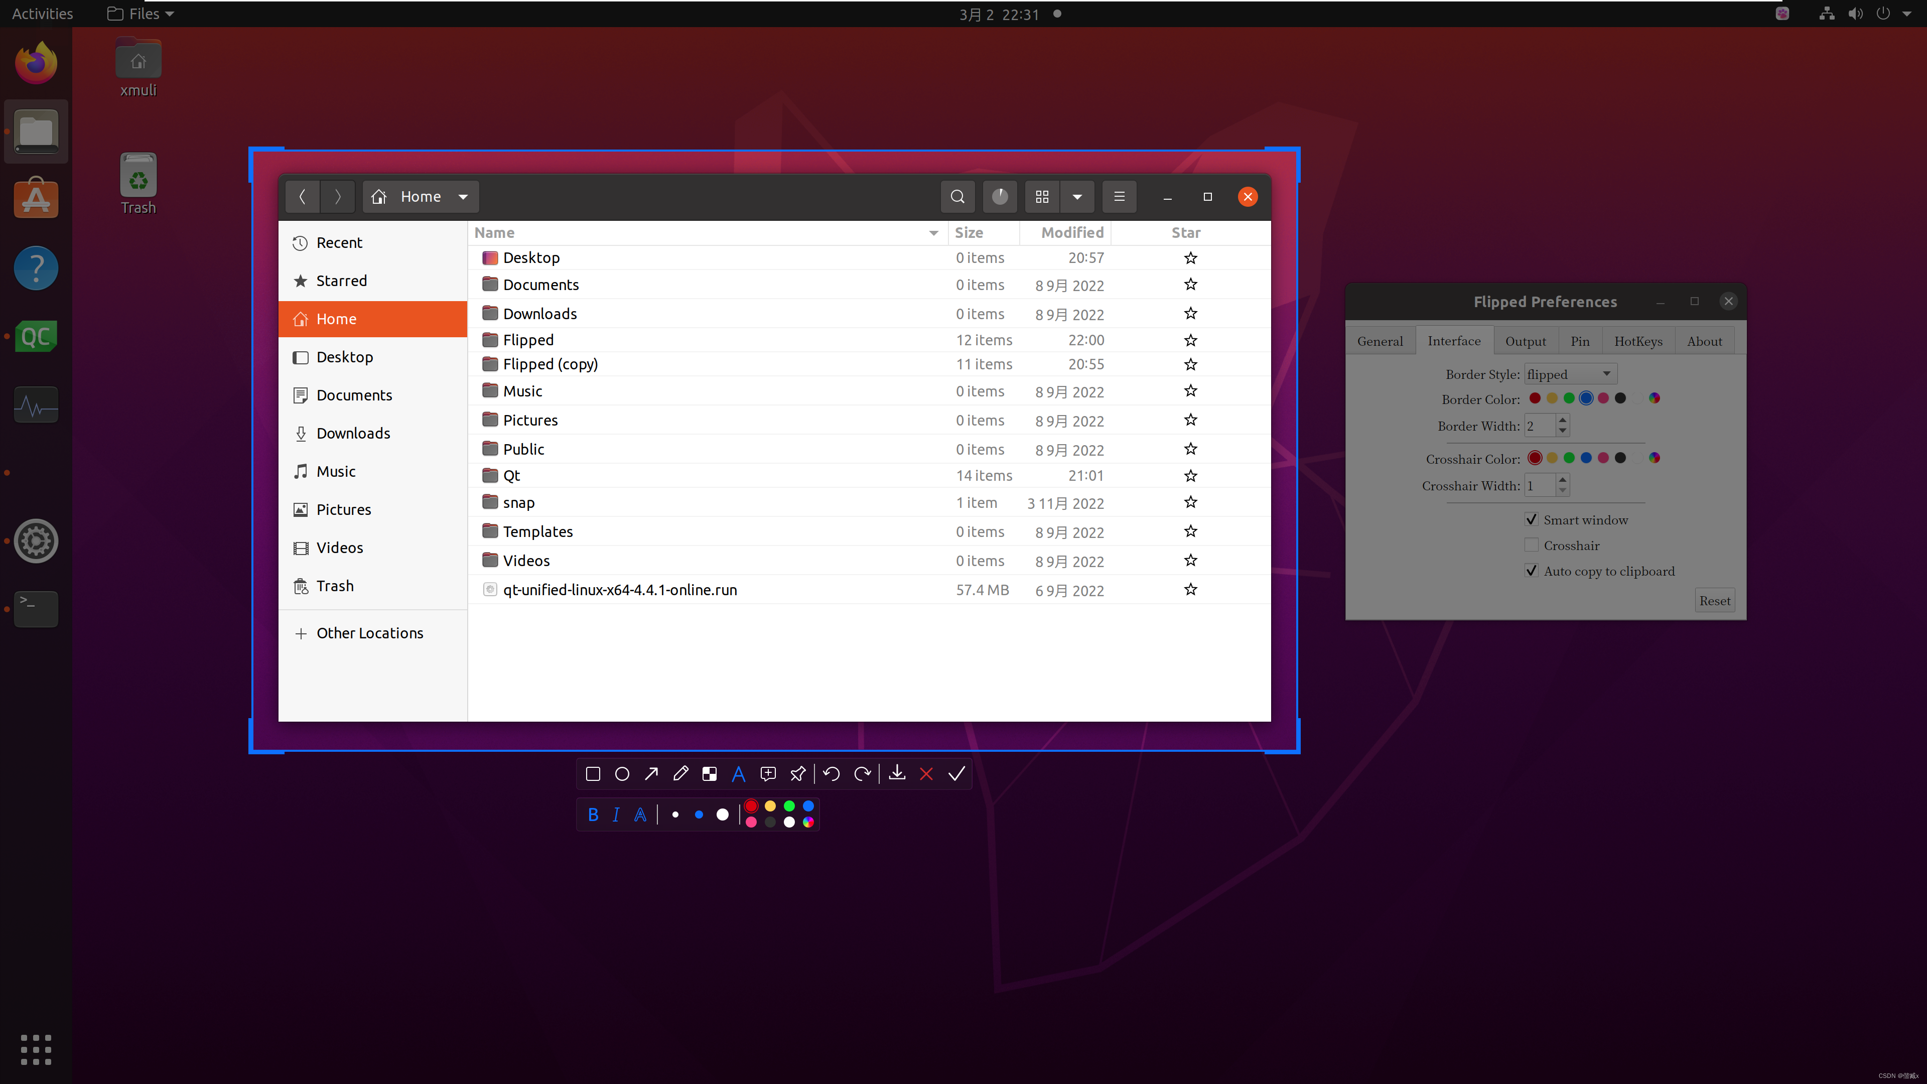Select the mosaic blur tool
This screenshot has width=1927, height=1084.
tap(709, 773)
